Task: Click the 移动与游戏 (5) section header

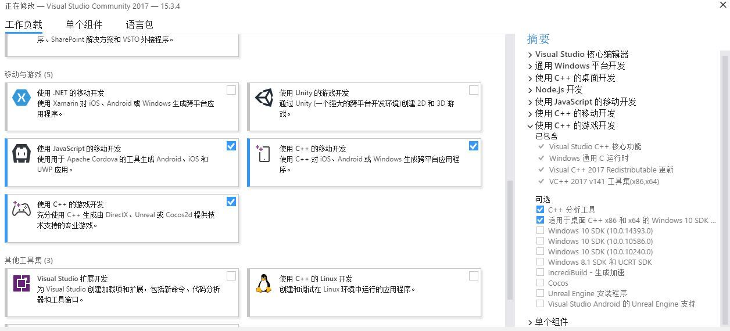Action: click(28, 74)
